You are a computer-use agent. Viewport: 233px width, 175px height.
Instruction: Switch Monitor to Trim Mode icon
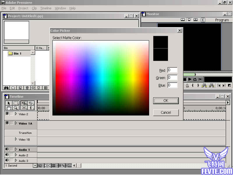tap(195, 20)
